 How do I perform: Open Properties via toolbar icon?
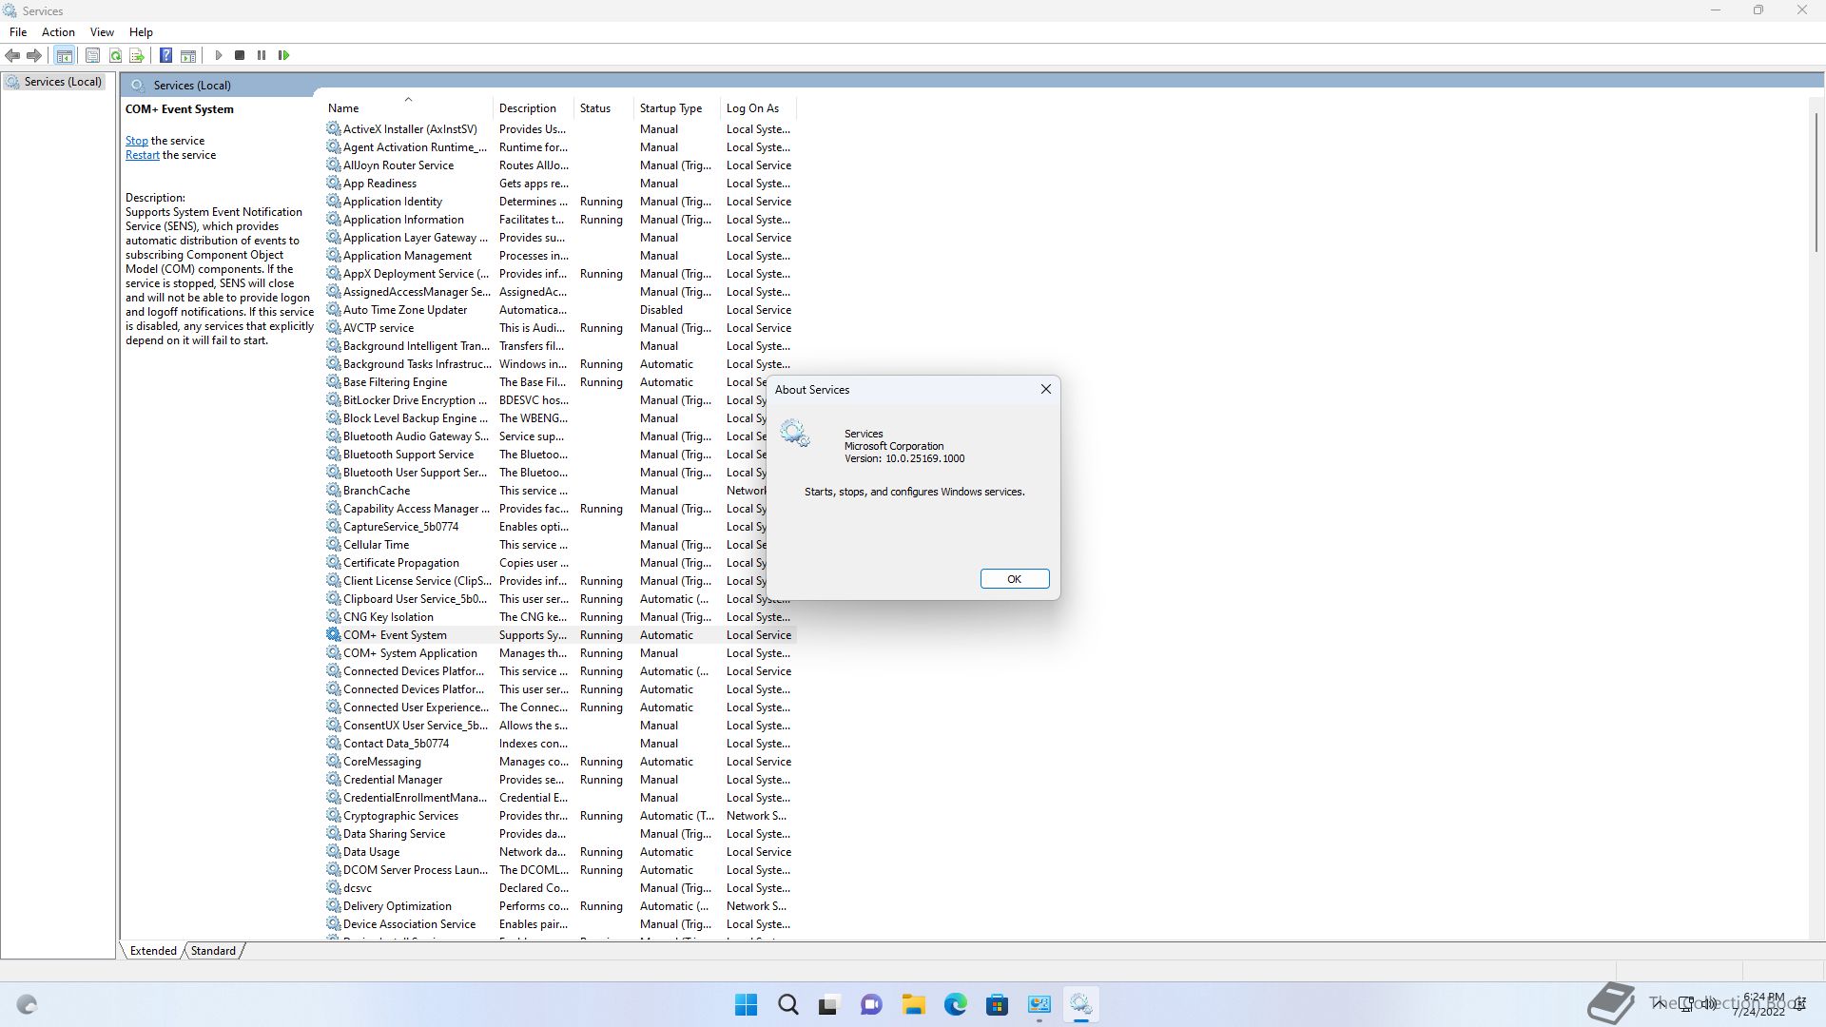(x=92, y=55)
